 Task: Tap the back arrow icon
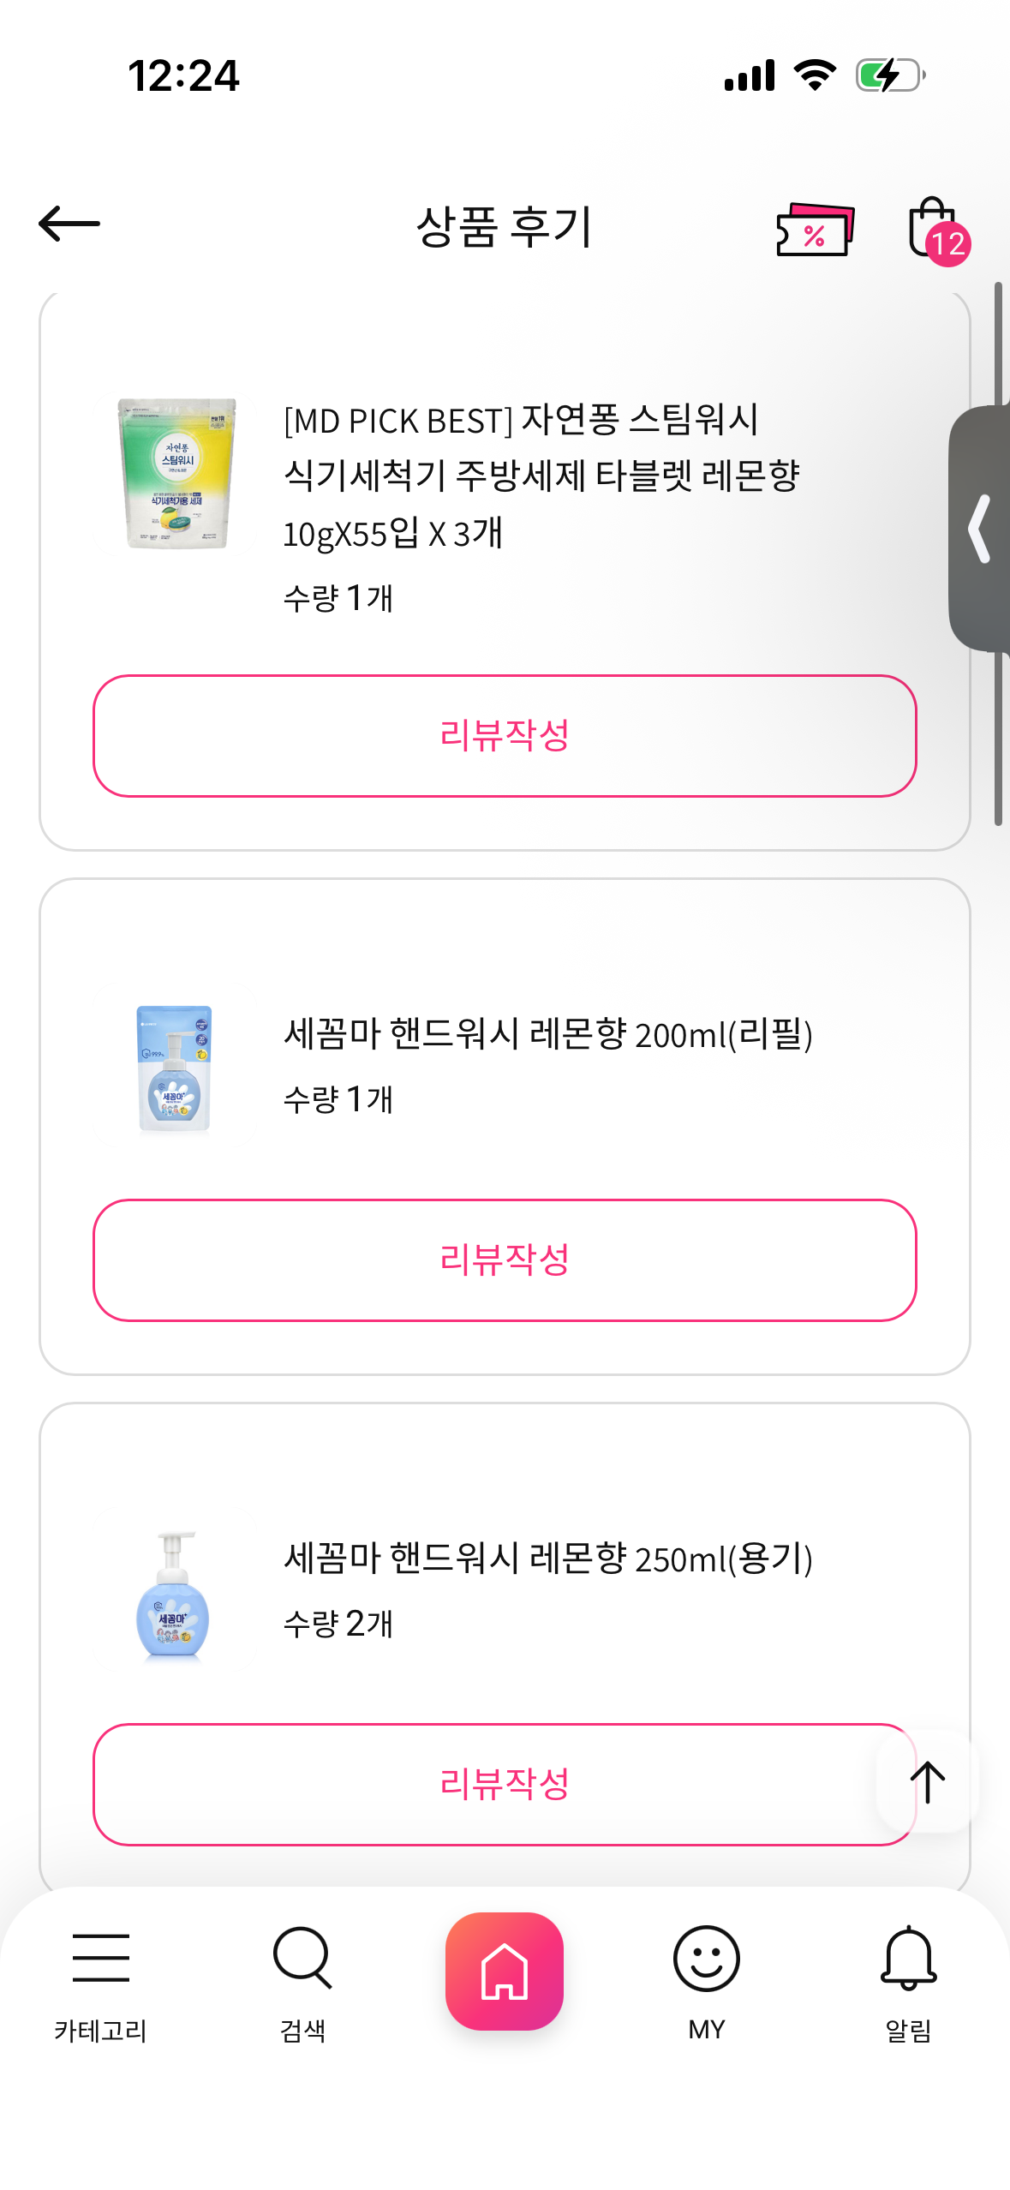(x=69, y=224)
